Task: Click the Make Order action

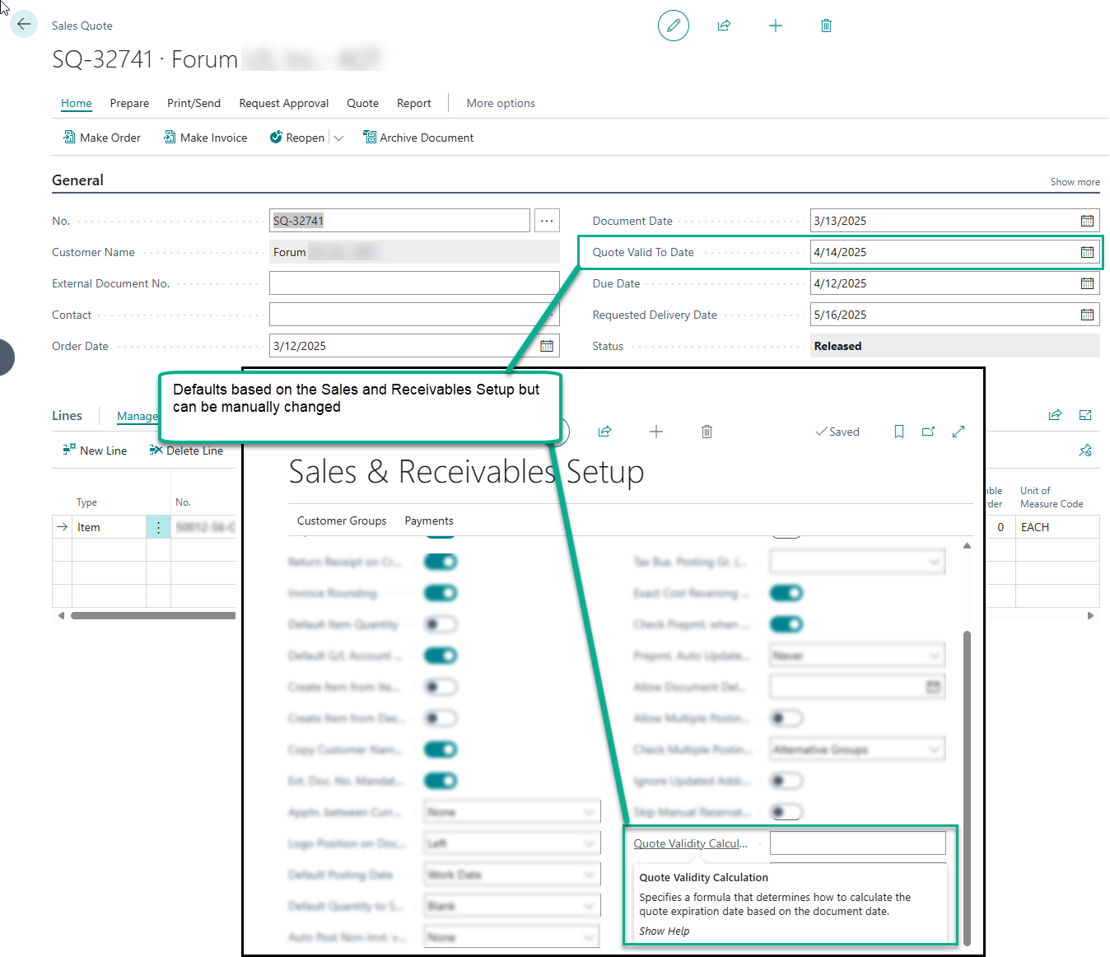Action: [102, 138]
